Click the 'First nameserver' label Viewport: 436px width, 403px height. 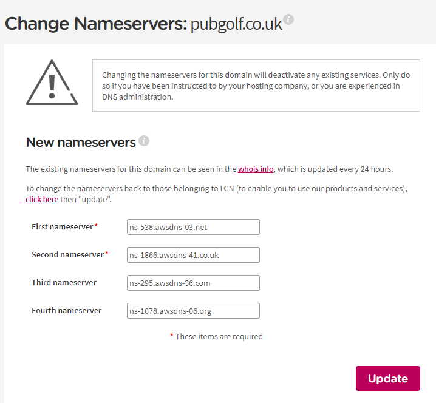click(63, 227)
